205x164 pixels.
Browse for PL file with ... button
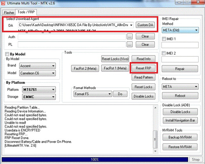pos(129,45)
